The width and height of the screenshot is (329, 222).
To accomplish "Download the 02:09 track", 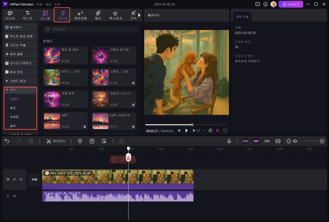I will [133, 105].
